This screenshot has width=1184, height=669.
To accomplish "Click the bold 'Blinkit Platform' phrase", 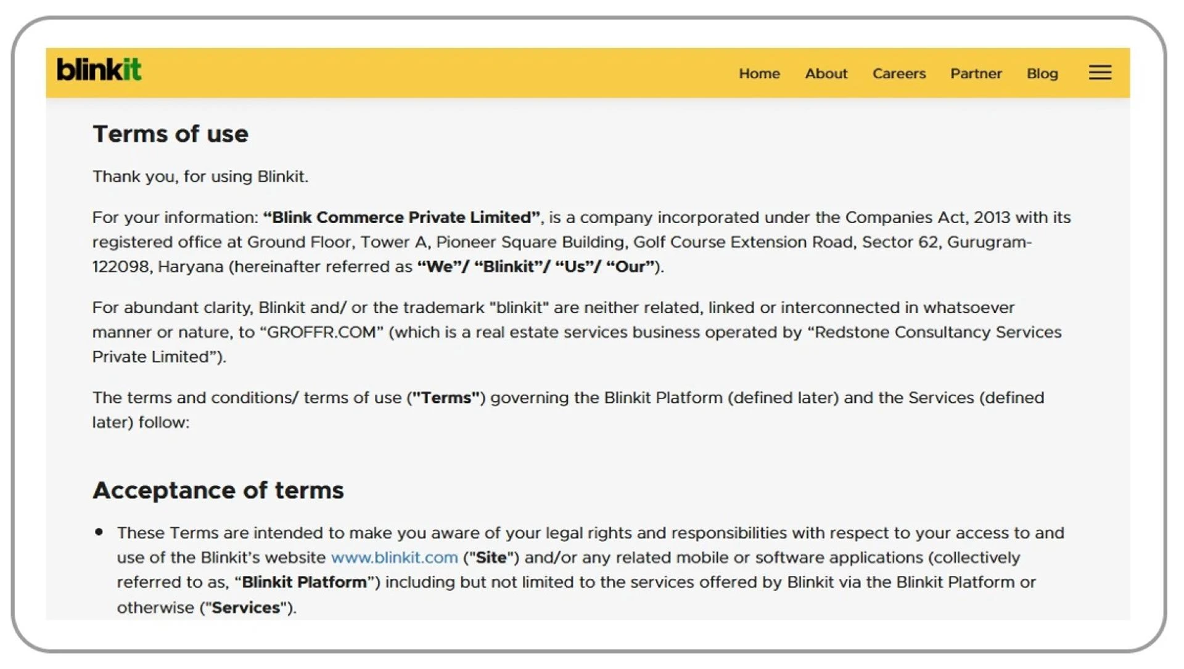I will pyautogui.click(x=304, y=582).
